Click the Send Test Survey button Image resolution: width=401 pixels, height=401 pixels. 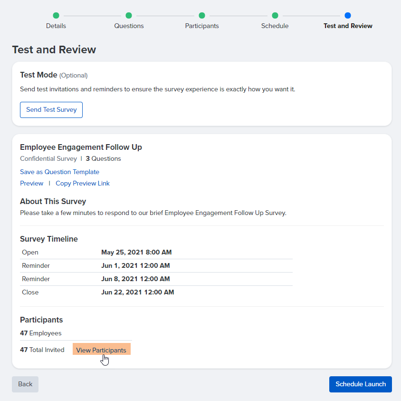click(51, 109)
